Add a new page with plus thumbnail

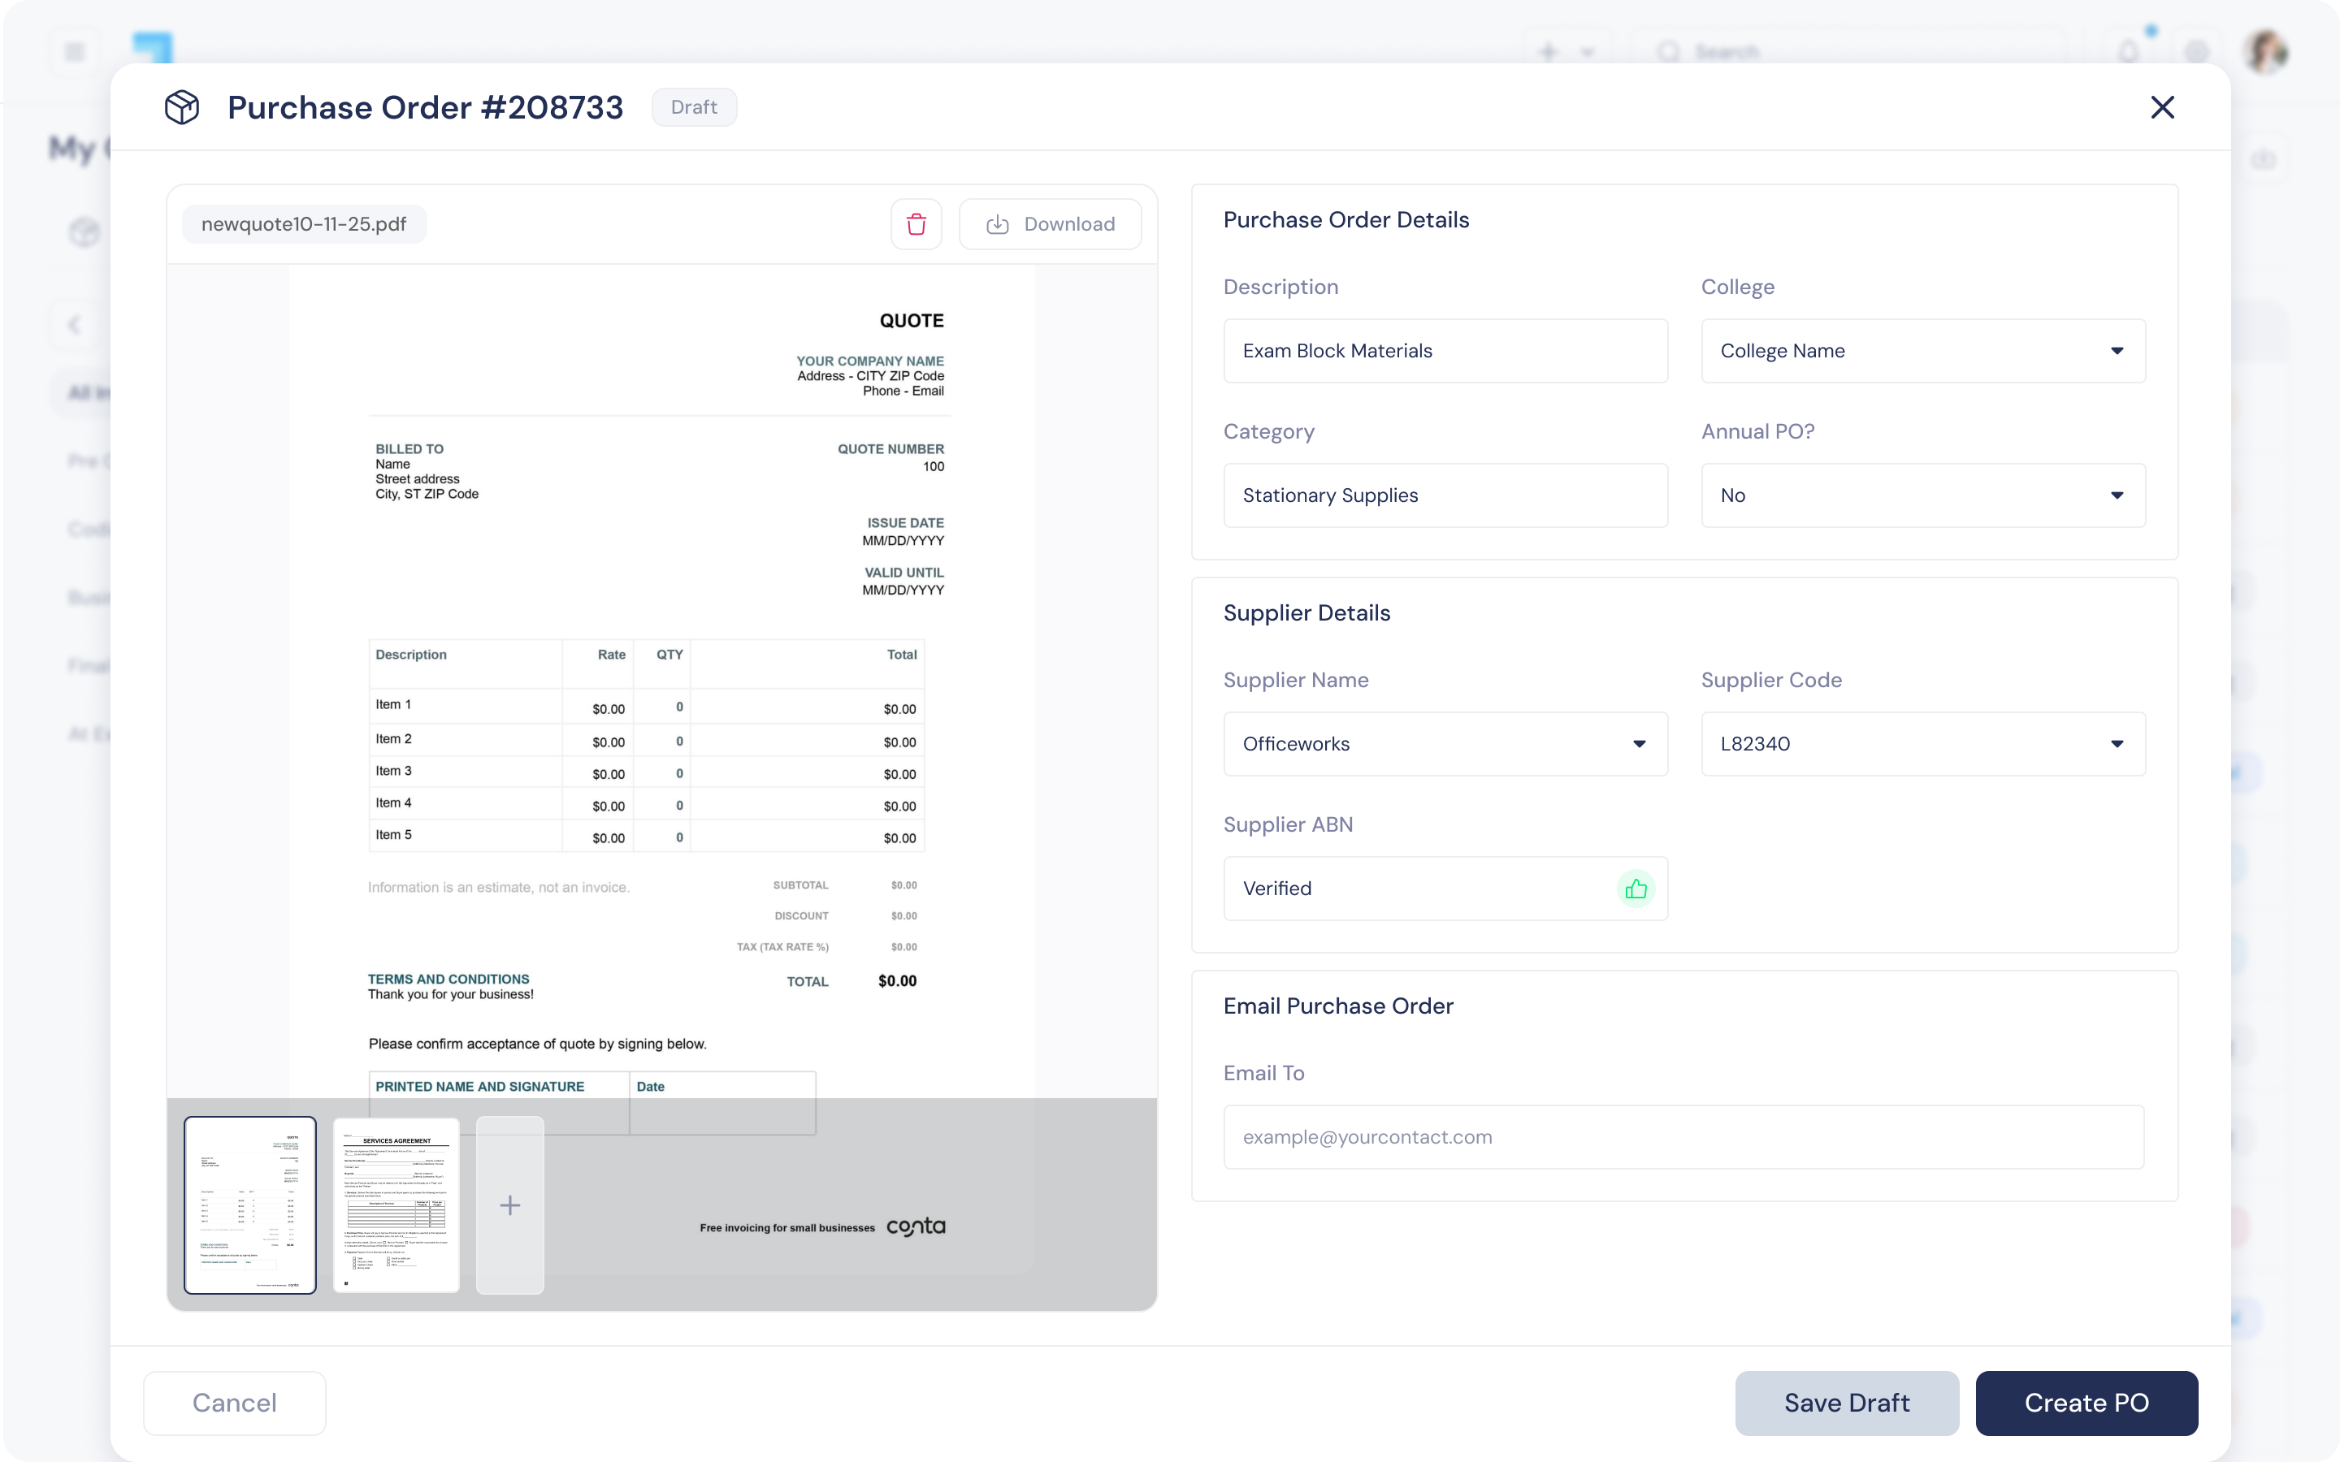509,1205
